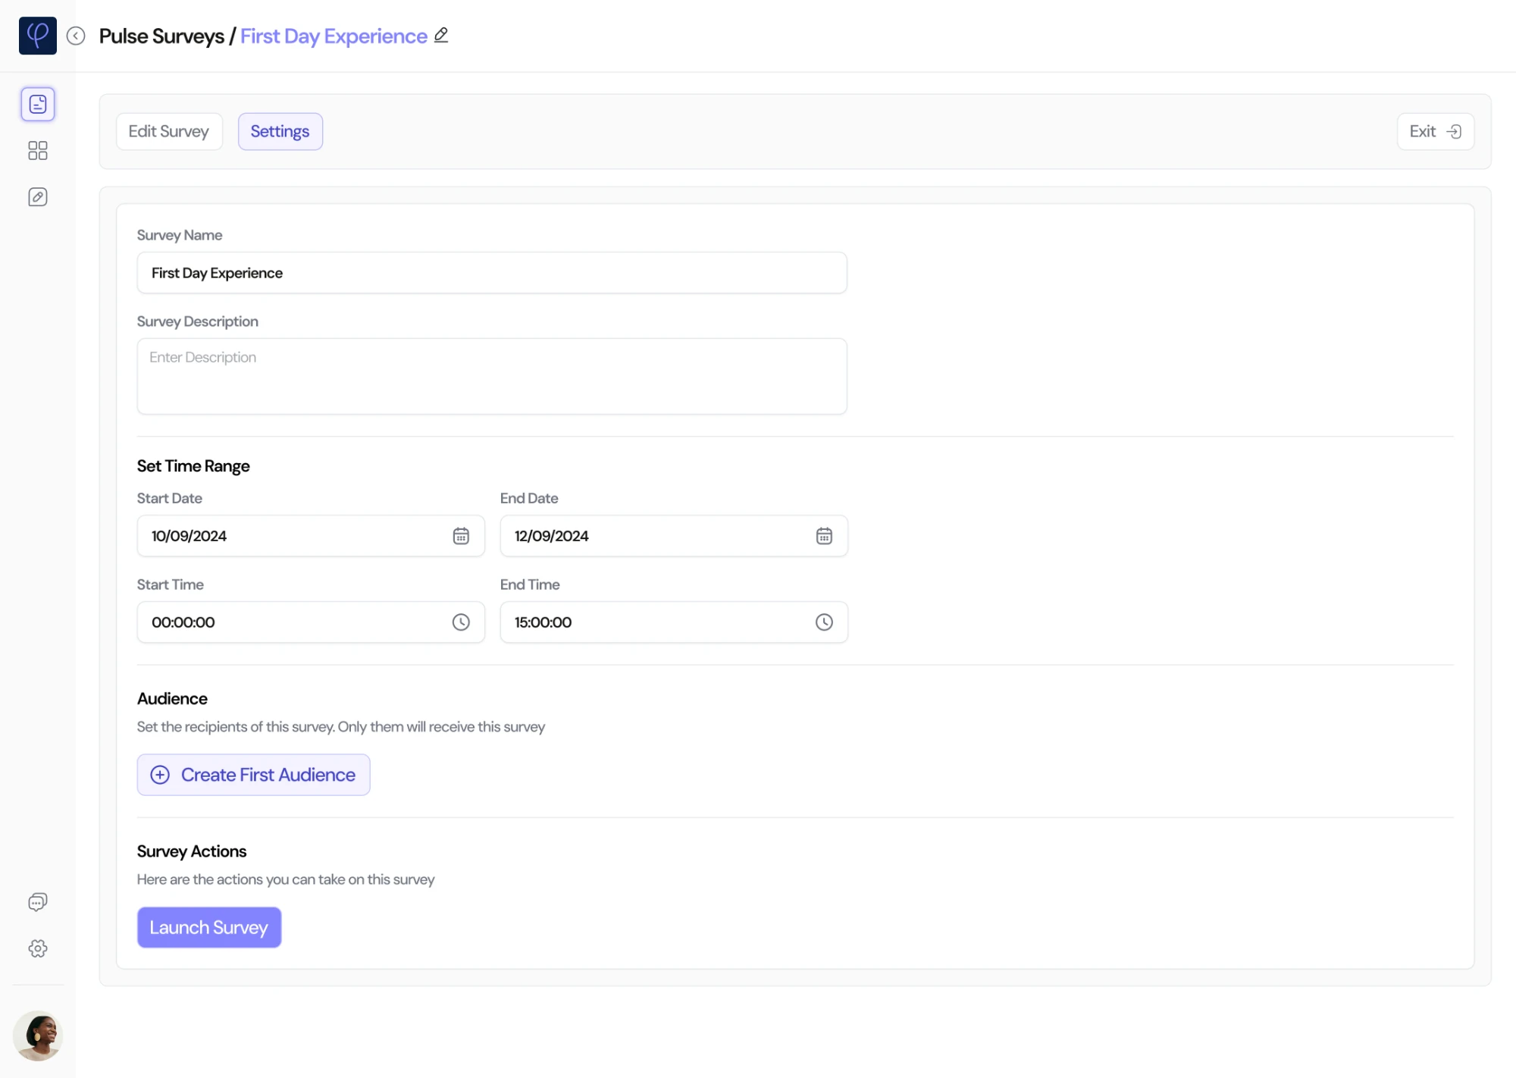
Task: Open the settings gear icon in sidebar
Action: (x=38, y=948)
